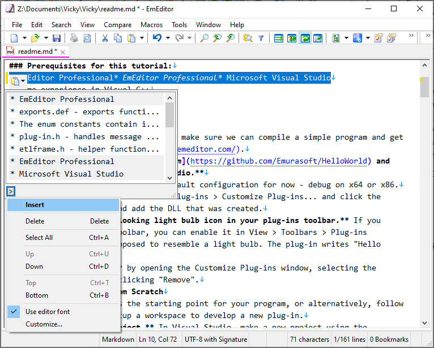Open the dropdown next to the tree icon

[x=346, y=38]
